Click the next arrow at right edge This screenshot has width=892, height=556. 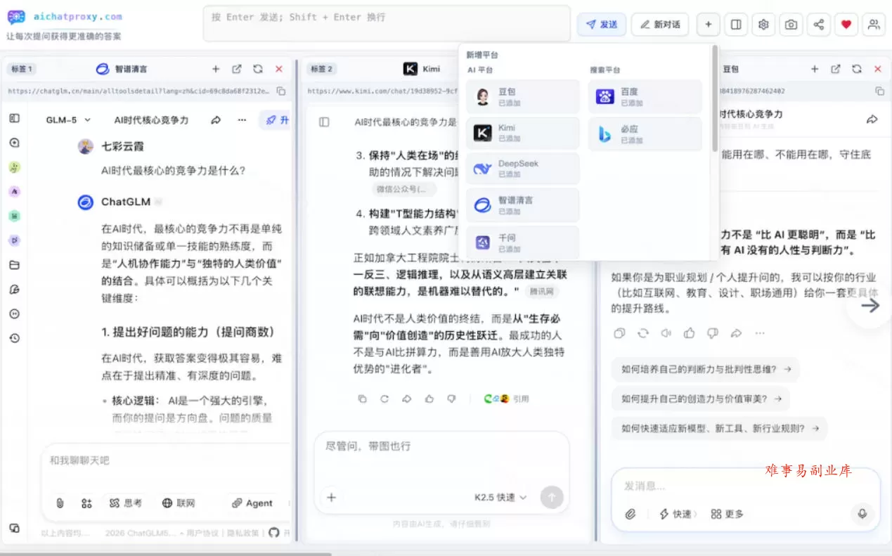(870, 305)
